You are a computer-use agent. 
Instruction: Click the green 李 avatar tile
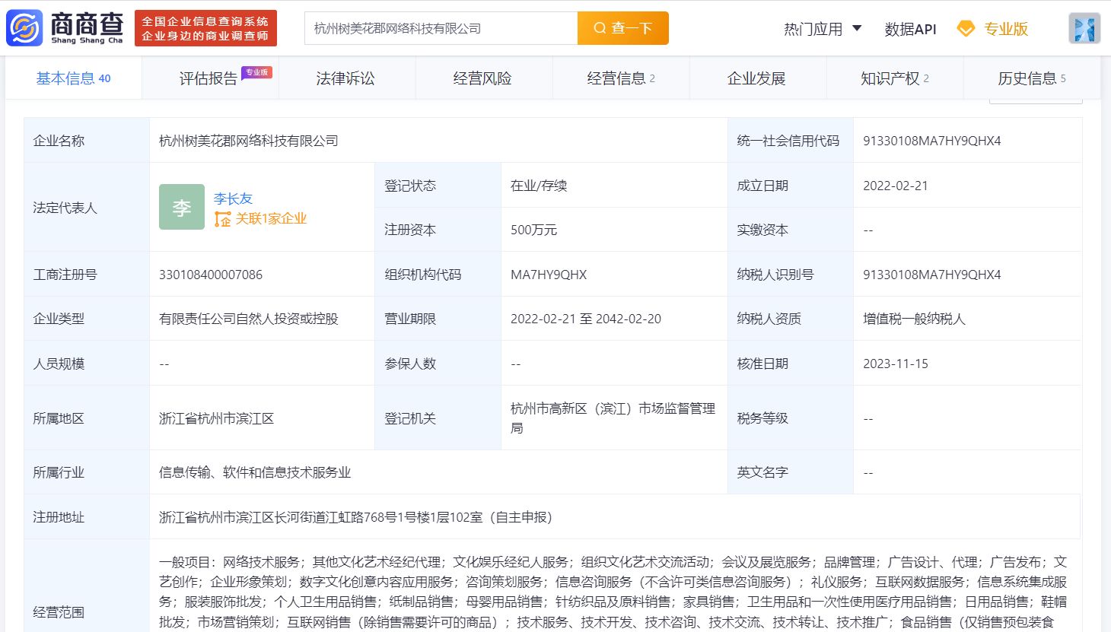click(182, 207)
